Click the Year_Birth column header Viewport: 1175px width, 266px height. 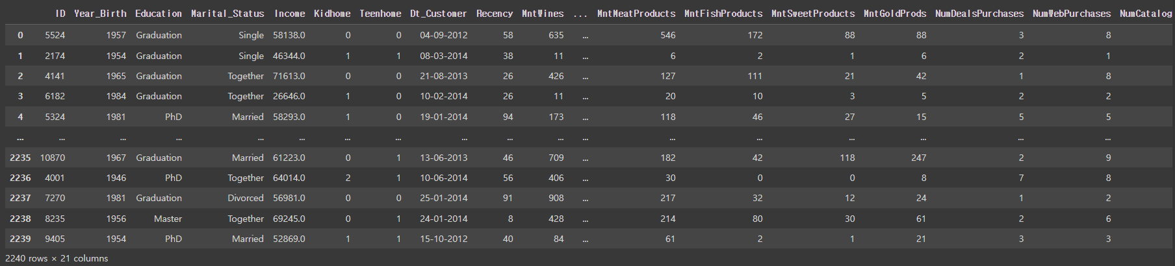[x=100, y=14]
